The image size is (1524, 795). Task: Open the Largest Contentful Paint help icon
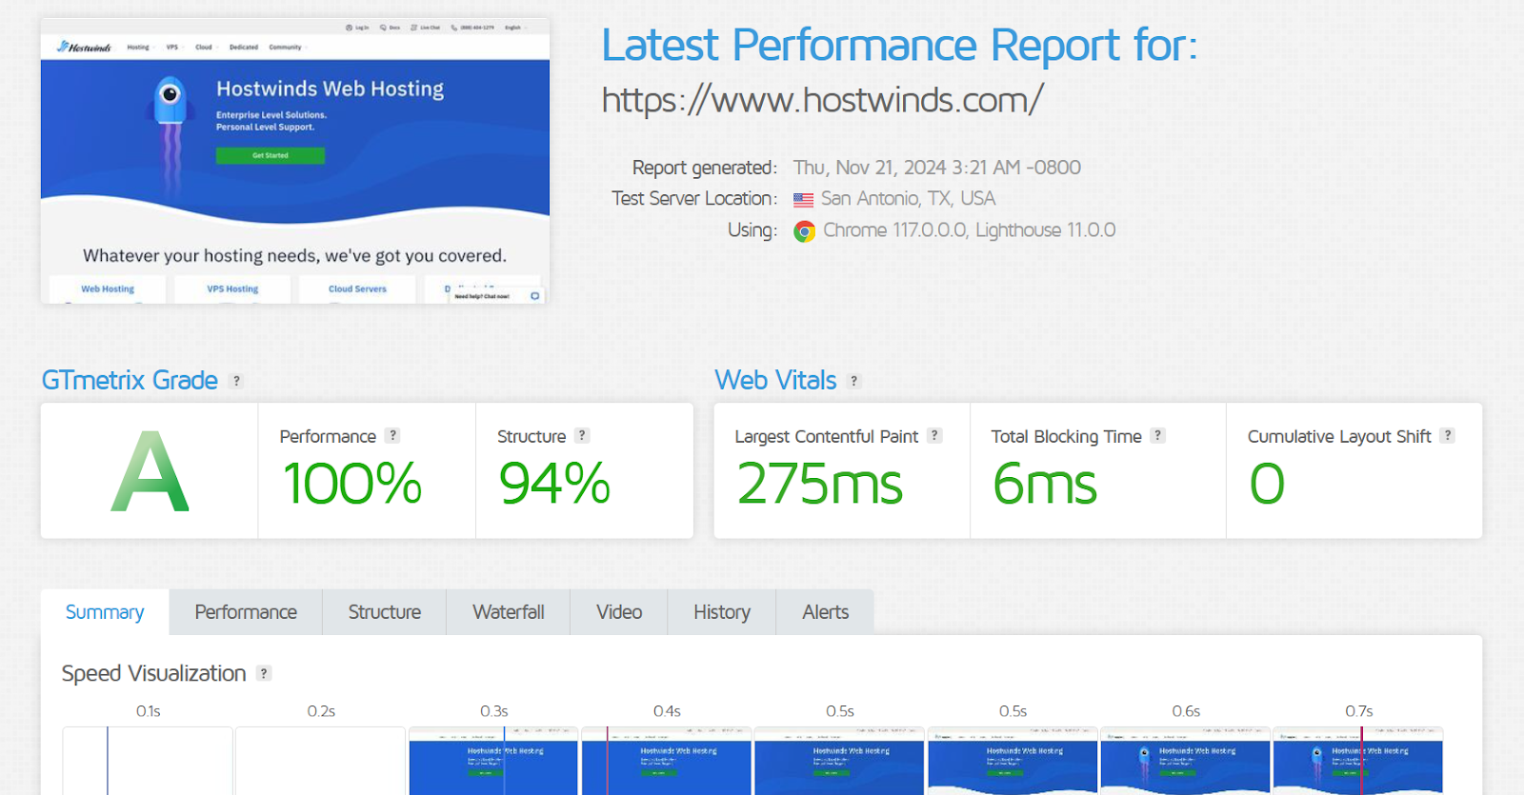pos(934,435)
